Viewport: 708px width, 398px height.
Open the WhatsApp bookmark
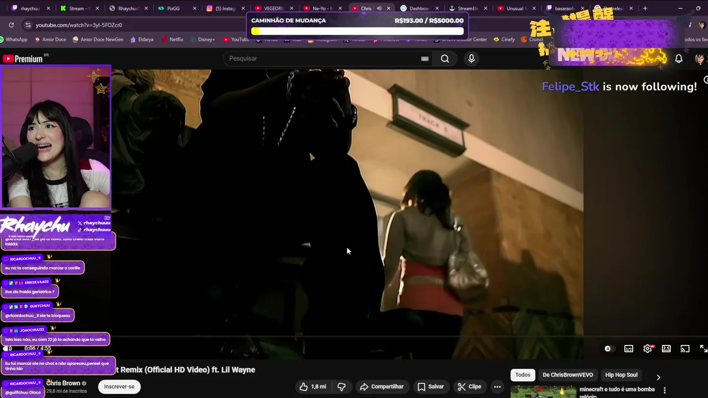pos(14,39)
